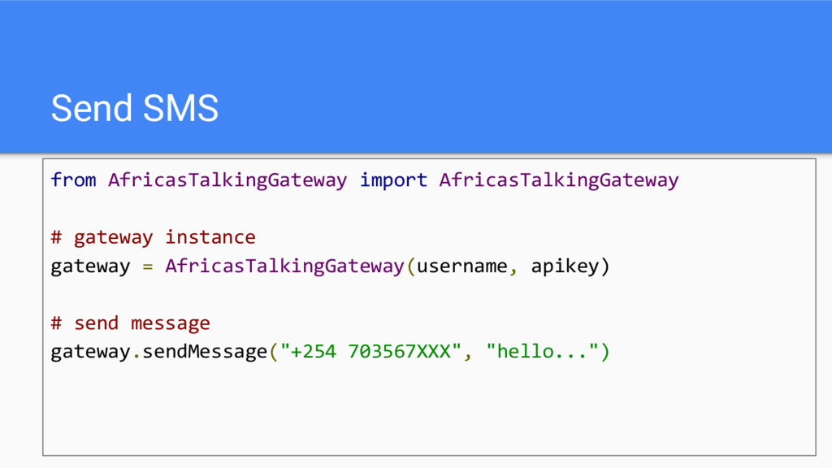This screenshot has width=832, height=468.
Task: Click the opening parenthesis before username
Action: pyautogui.click(x=410, y=266)
